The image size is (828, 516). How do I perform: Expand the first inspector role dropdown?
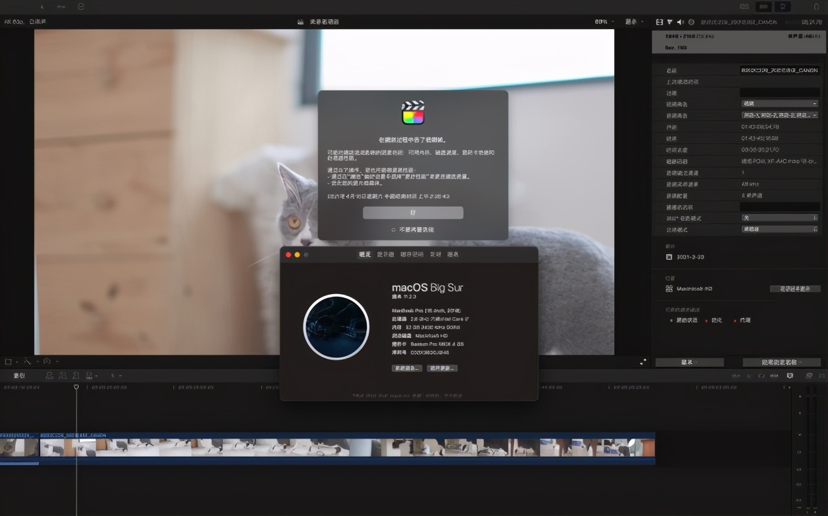(780, 104)
